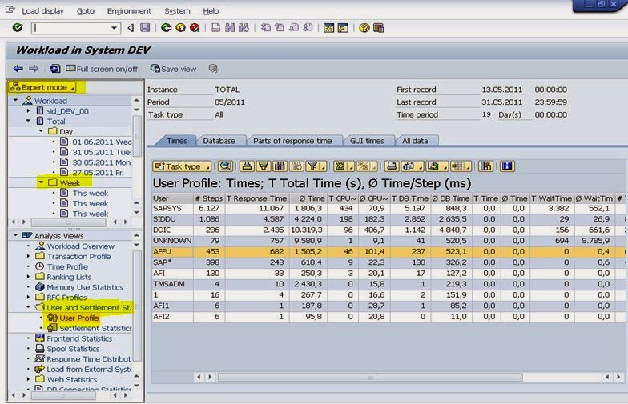This screenshot has height=404, width=628.
Task: Click the Save view button
Action: pos(173,69)
